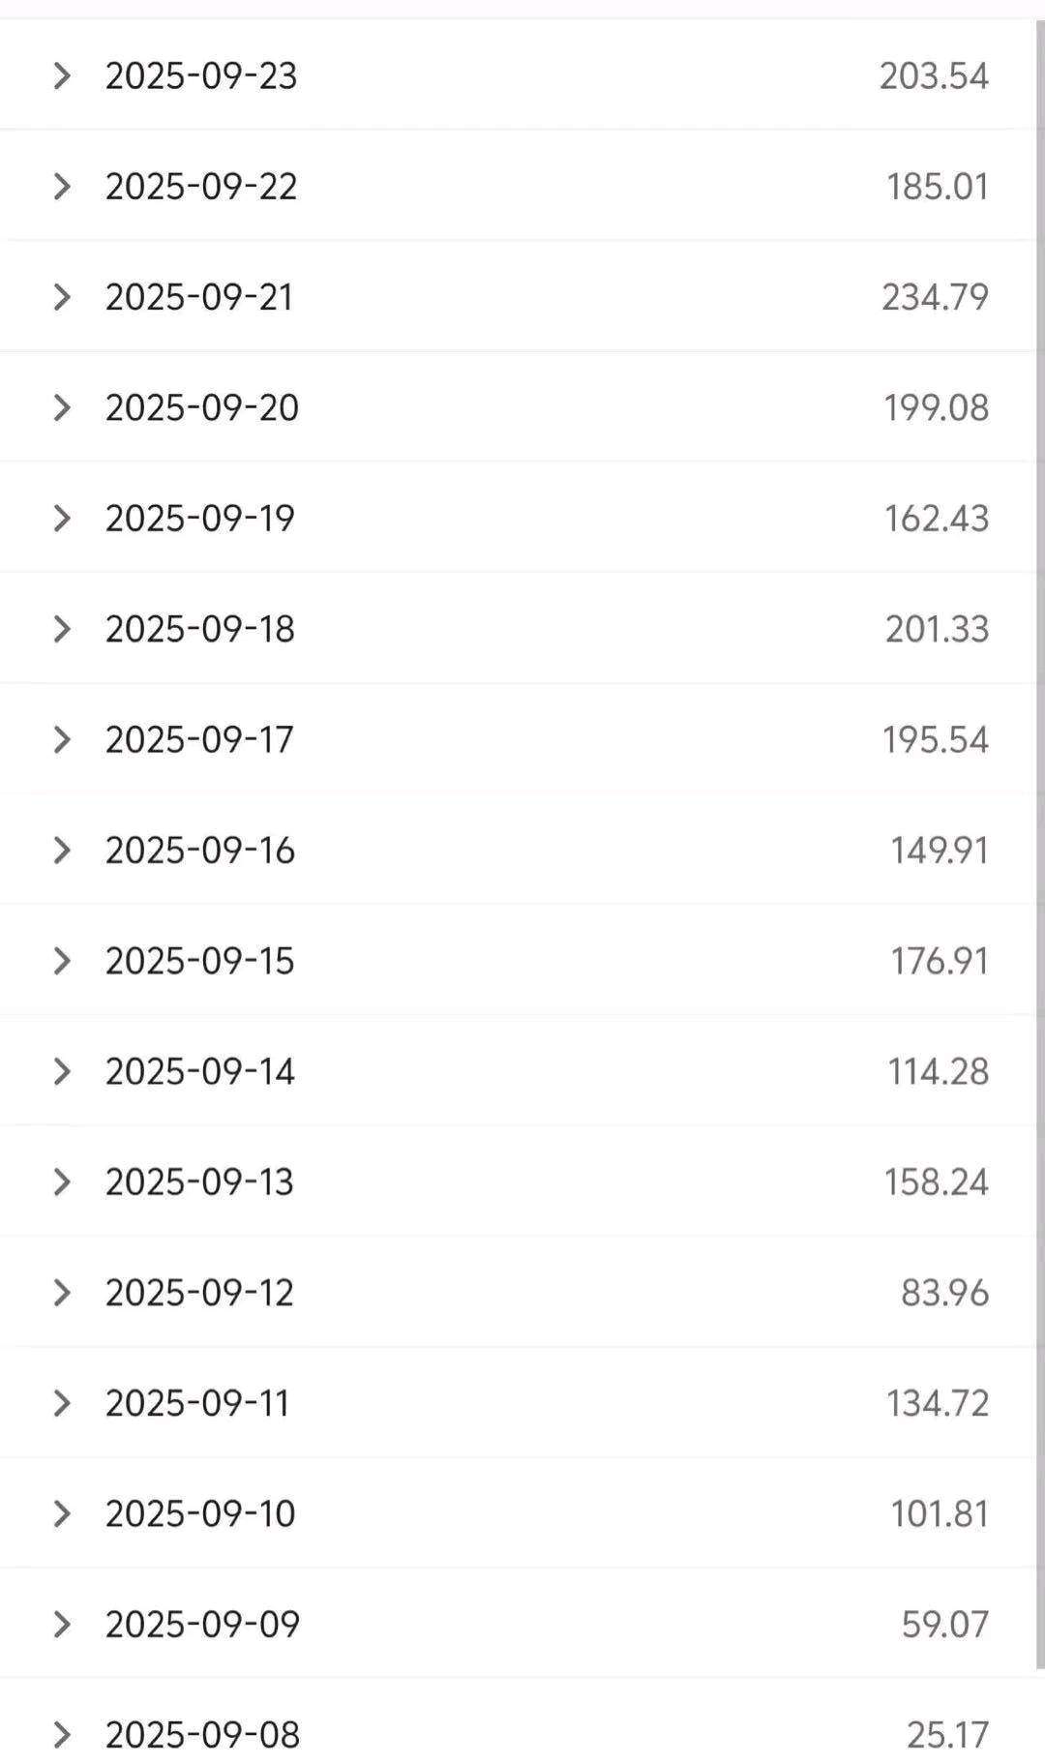Select the 2025-09-14 date label
The image size is (1045, 1764).
point(199,1071)
